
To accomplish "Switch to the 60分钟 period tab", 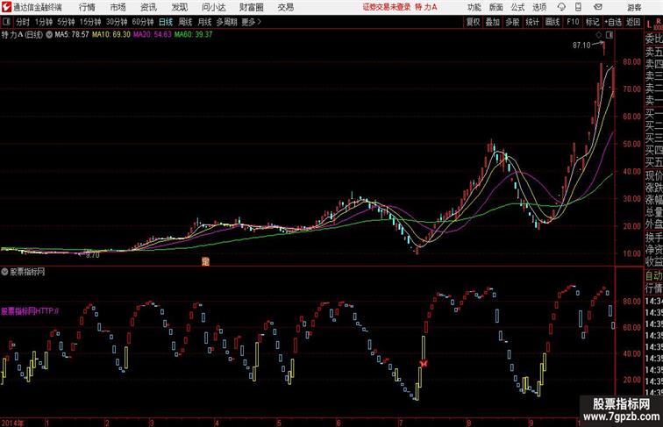I will 143,22.
